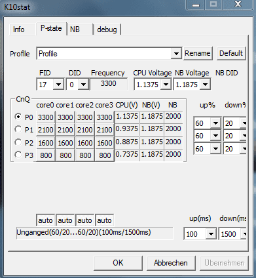256x278 pixels.
Task: Select the P0 radio button
Action: coord(18,117)
